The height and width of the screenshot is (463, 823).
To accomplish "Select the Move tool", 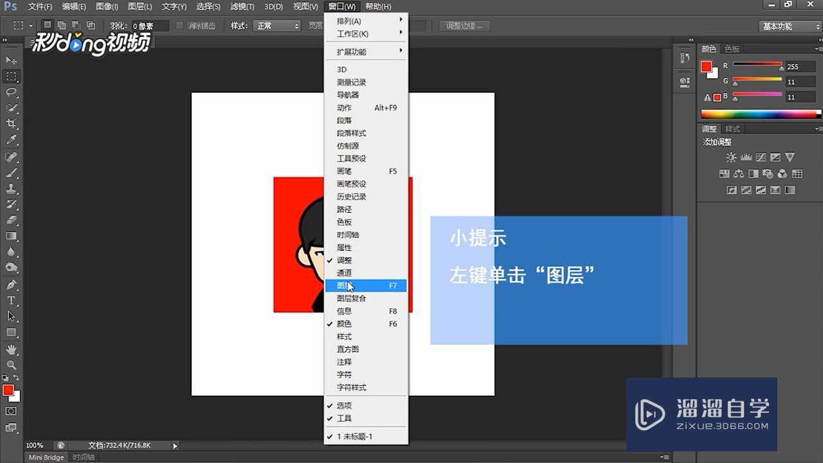I will [x=11, y=60].
